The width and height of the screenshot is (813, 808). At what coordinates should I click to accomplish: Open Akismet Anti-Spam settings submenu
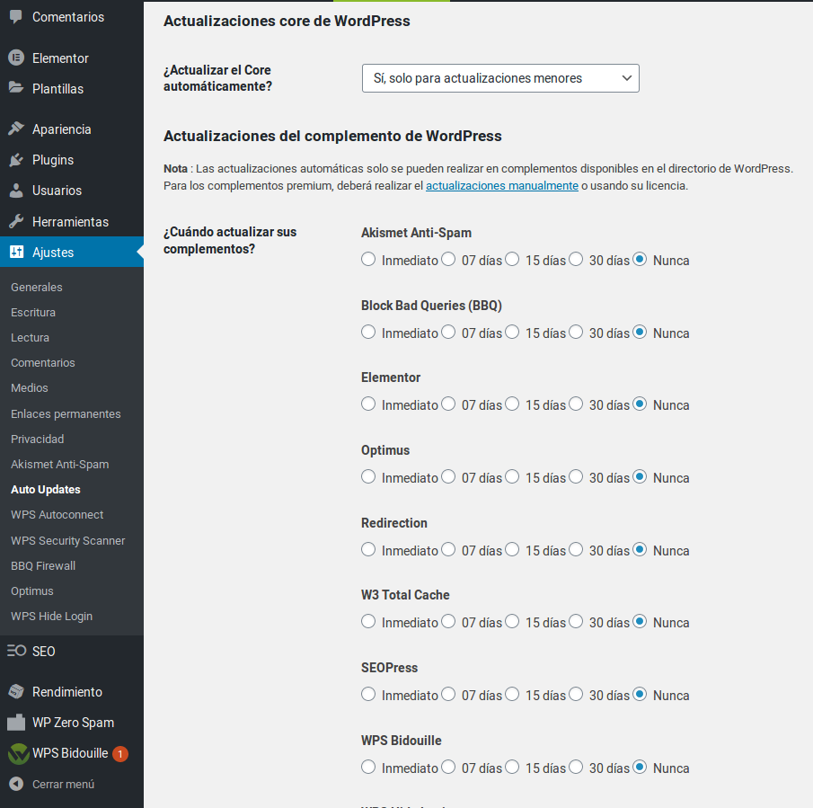coord(59,464)
